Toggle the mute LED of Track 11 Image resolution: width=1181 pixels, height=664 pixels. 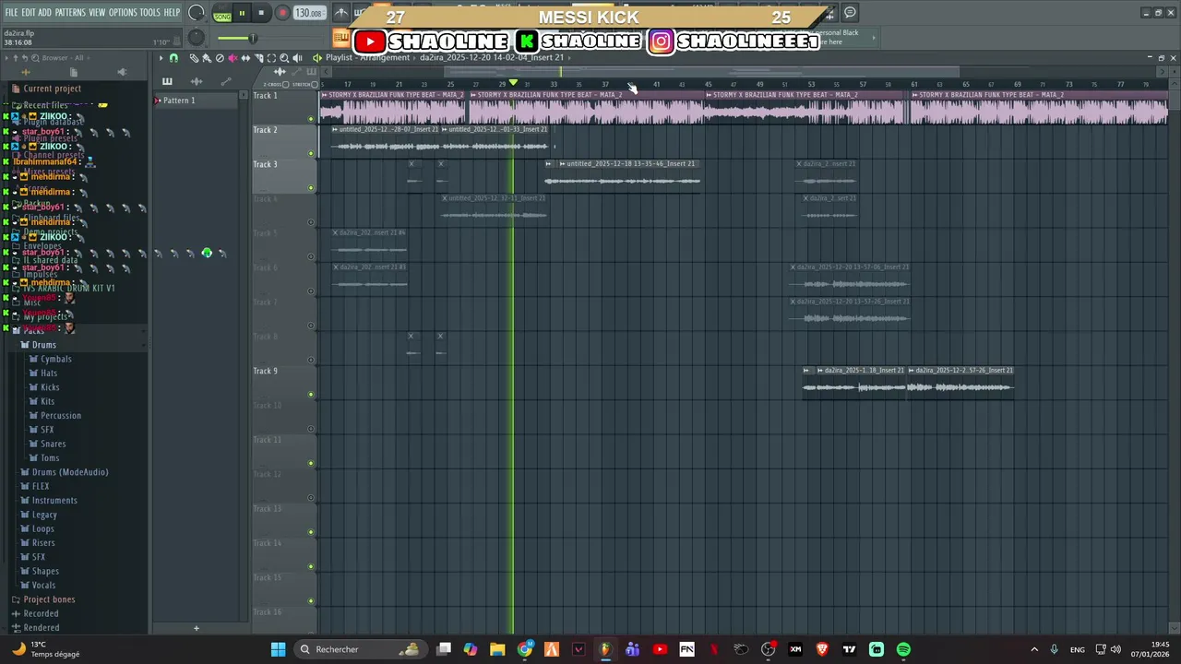click(x=311, y=463)
